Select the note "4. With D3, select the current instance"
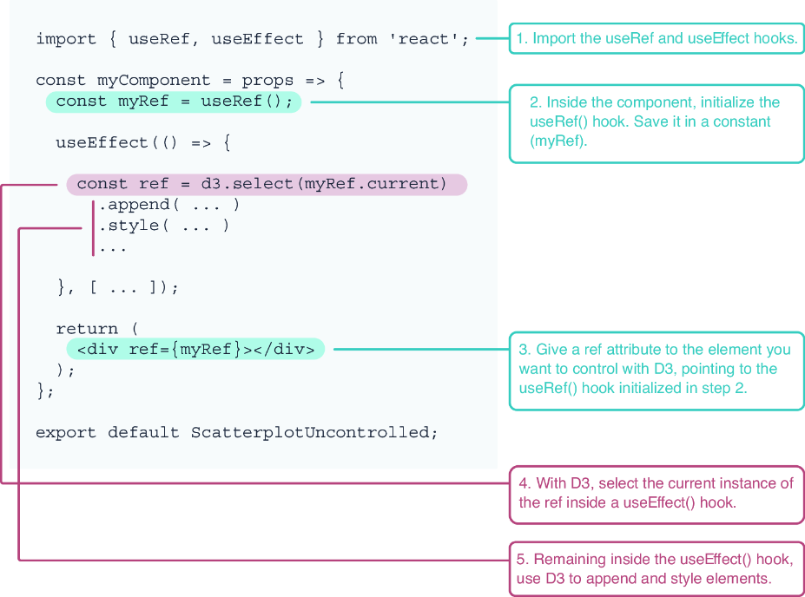 657,495
